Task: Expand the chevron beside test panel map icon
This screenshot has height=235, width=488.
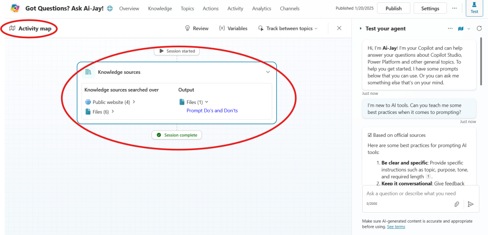Action: coord(469,29)
